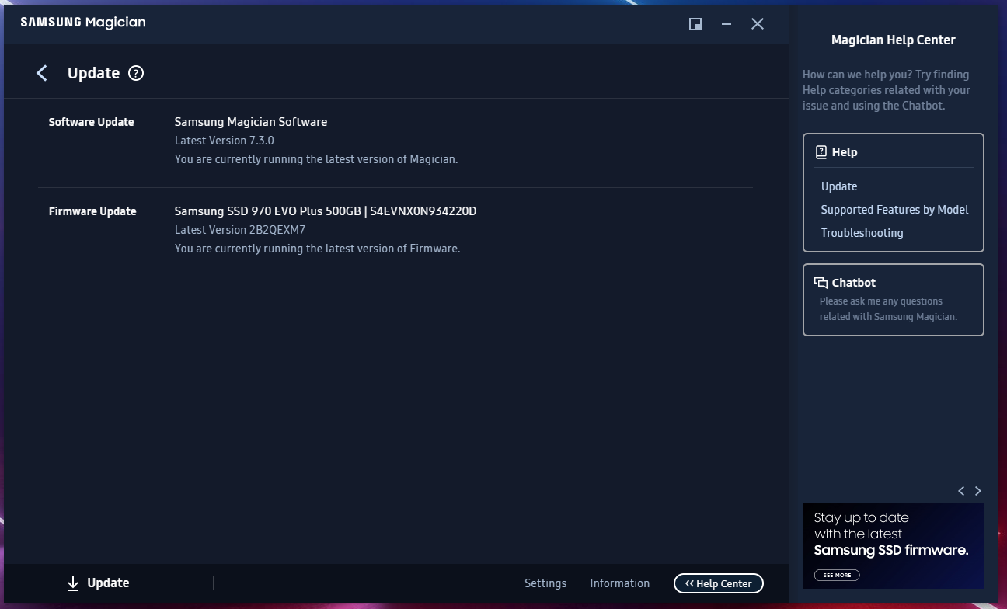
Task: Collapse the Help Center panel
Action: tap(719, 583)
